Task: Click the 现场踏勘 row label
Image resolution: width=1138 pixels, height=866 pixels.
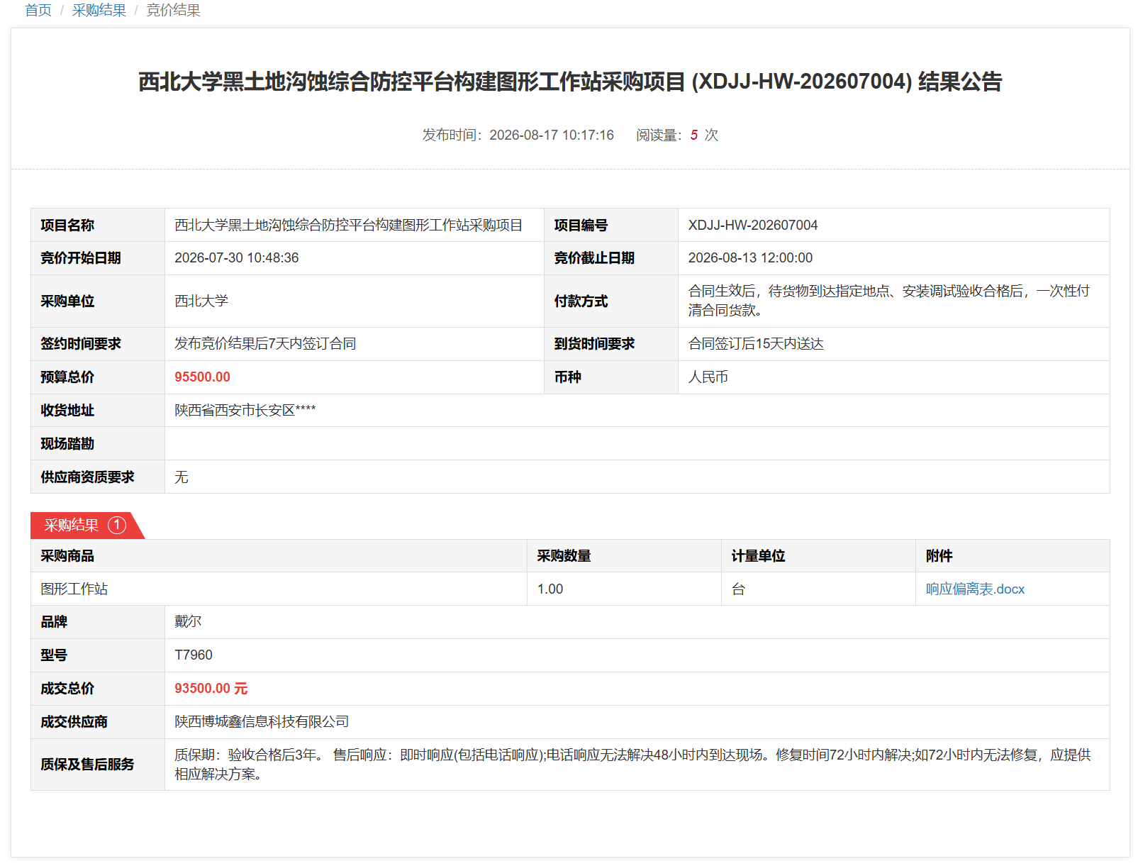Action: 67,444
